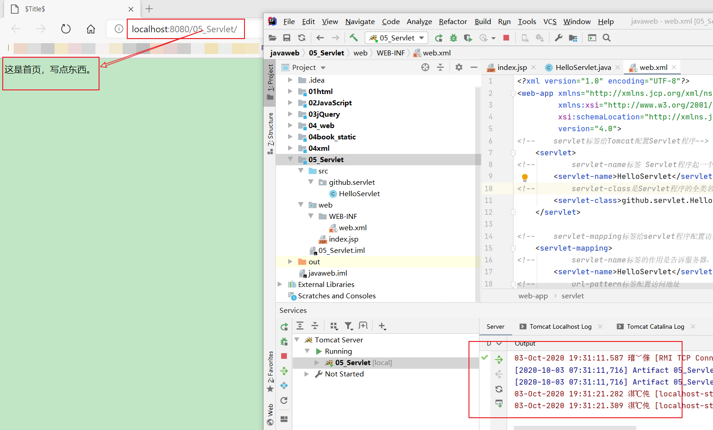Viewport: 713px width, 430px height.
Task: Close the index.jsp editor tab
Action: click(534, 67)
